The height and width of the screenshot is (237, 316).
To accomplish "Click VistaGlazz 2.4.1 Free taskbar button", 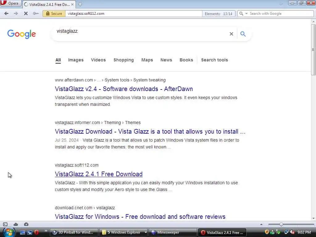I will [222, 232].
